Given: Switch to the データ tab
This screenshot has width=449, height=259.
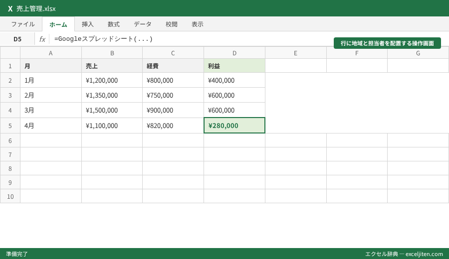Looking at the screenshot, I should 143,24.
